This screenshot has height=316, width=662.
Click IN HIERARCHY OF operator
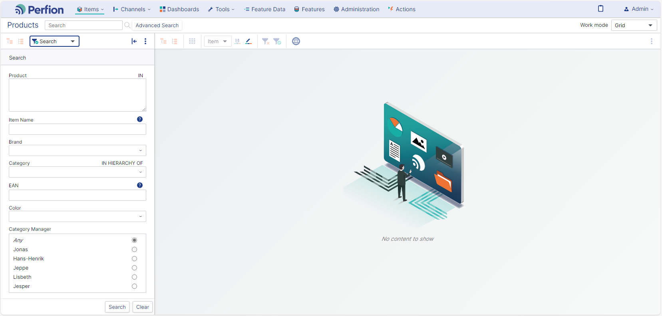pyautogui.click(x=122, y=163)
